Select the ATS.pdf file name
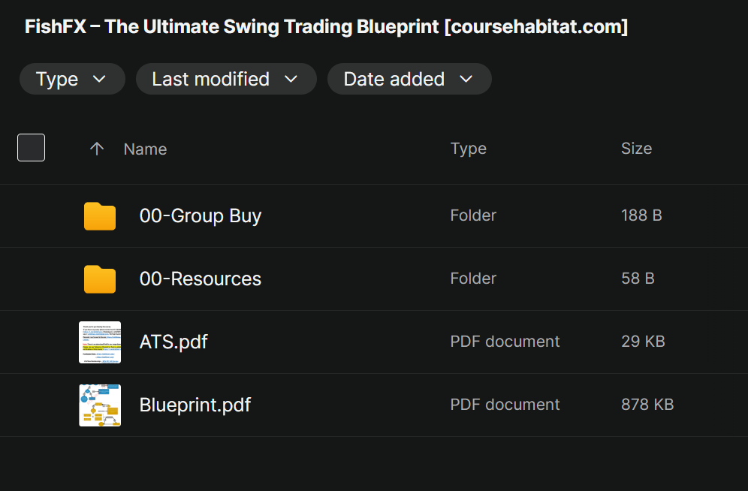Viewport: 748px width, 491px height. pos(173,342)
